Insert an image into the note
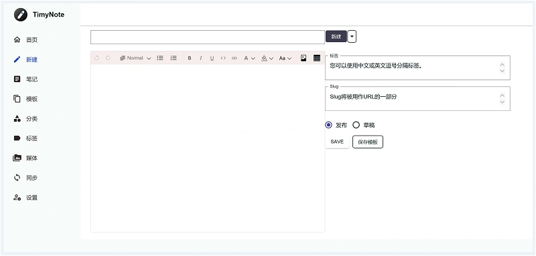Image resolution: width=536 pixels, height=256 pixels. coord(304,58)
